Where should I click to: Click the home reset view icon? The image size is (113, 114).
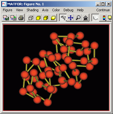(85, 18)
